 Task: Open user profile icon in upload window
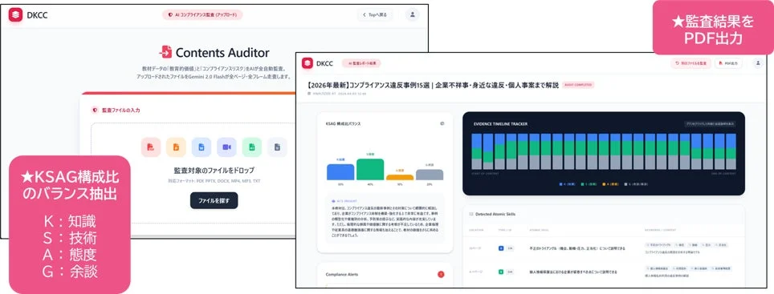[412, 14]
